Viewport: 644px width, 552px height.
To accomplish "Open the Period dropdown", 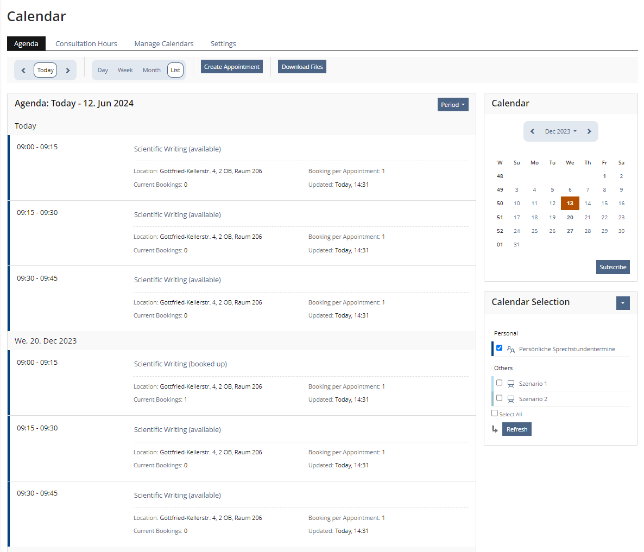I will coord(452,105).
